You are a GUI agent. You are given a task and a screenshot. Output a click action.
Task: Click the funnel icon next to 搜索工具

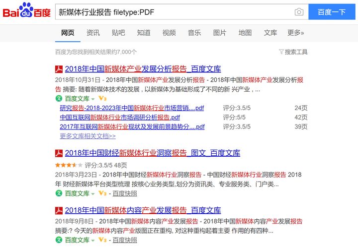pyautogui.click(x=281, y=52)
